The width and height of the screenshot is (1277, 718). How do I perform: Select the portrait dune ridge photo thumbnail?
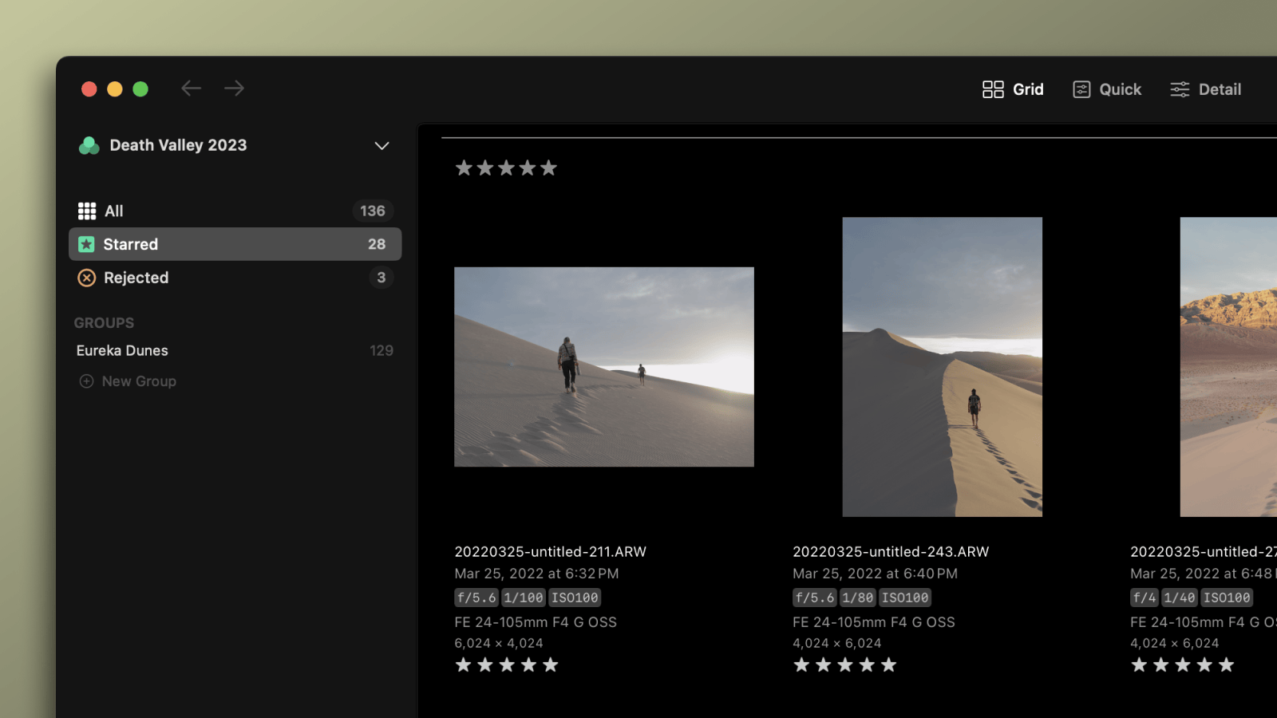click(942, 367)
